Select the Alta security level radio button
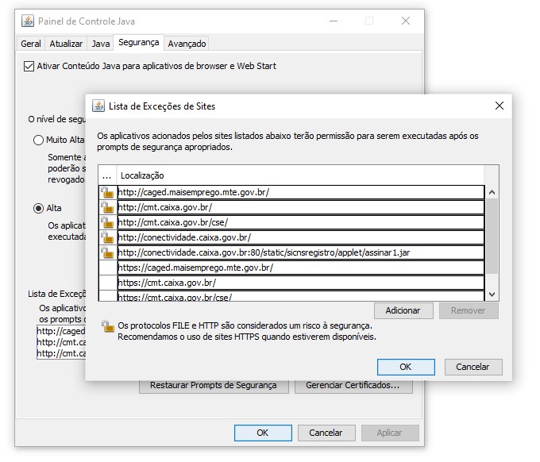Screen dimensions: 540x462 pos(38,208)
